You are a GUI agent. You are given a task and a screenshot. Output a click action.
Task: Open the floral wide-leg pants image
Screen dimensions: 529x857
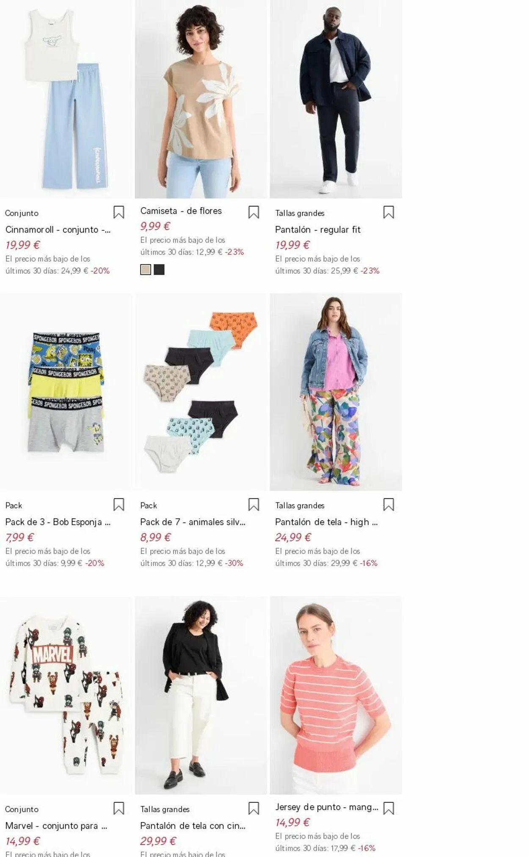click(x=336, y=392)
